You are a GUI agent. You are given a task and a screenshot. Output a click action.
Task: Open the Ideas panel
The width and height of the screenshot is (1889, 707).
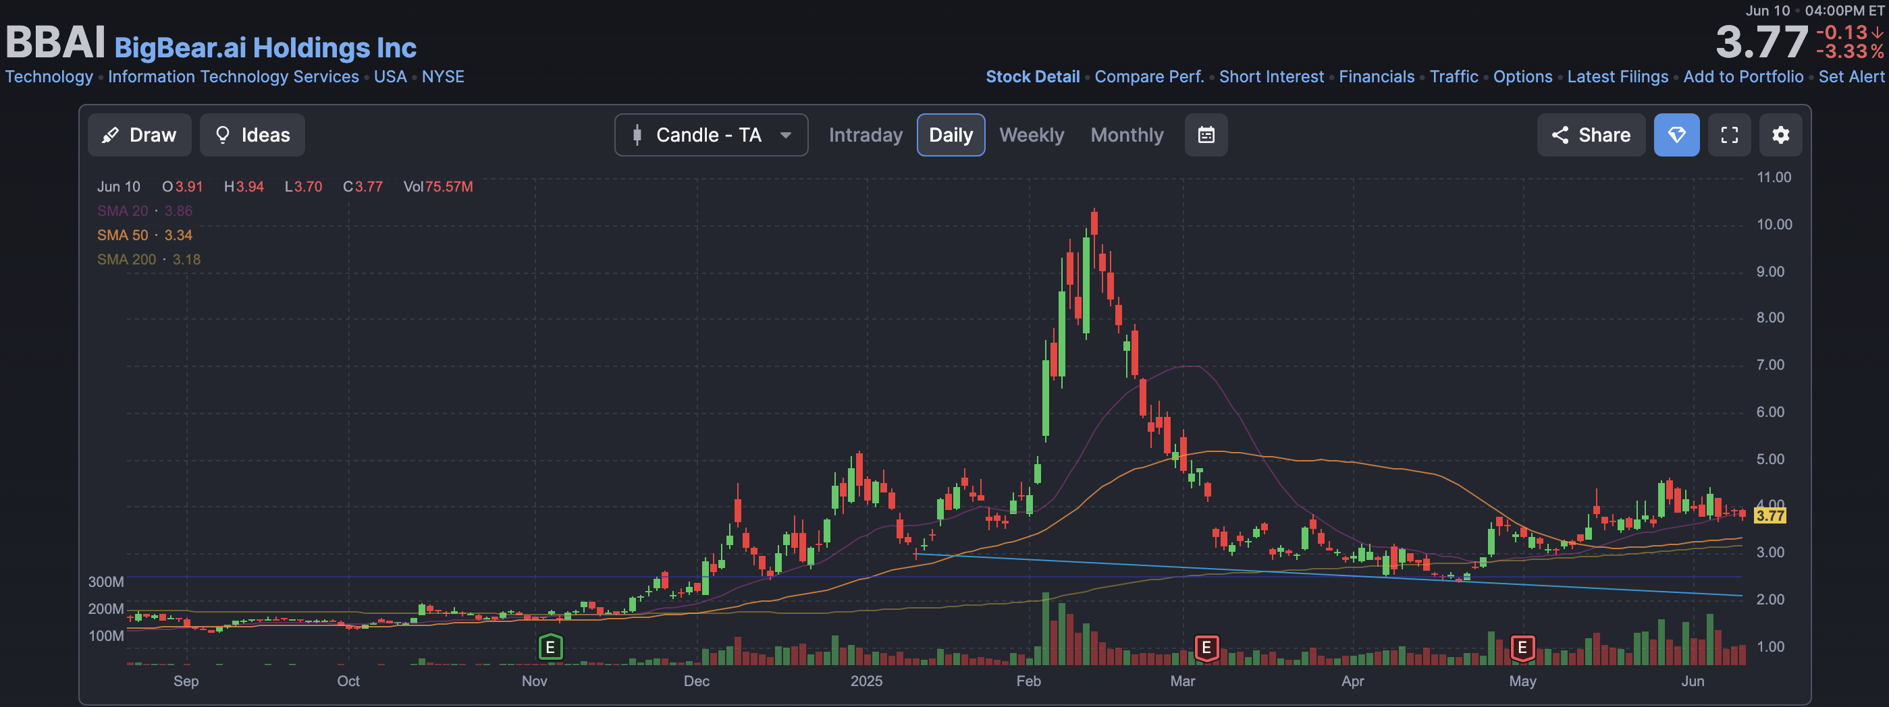tap(252, 135)
